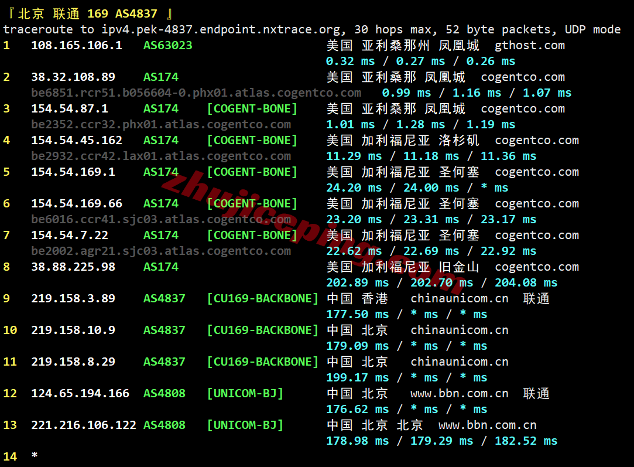Click hostname be2002.agr21.sjc03.atlas.cogentco.com
Viewport: 634px width, 467px height.
click(161, 251)
